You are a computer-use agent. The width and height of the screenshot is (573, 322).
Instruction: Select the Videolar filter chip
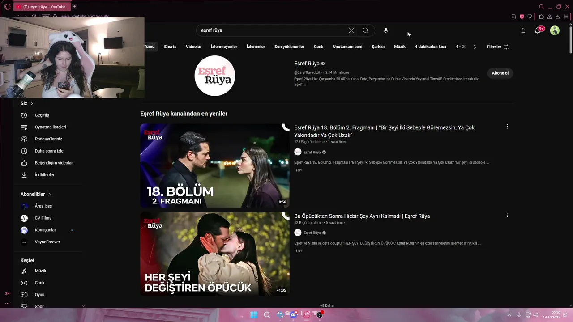[x=194, y=47]
